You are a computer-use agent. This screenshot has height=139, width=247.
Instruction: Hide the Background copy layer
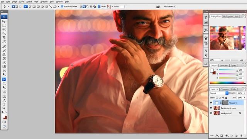coord(211,108)
